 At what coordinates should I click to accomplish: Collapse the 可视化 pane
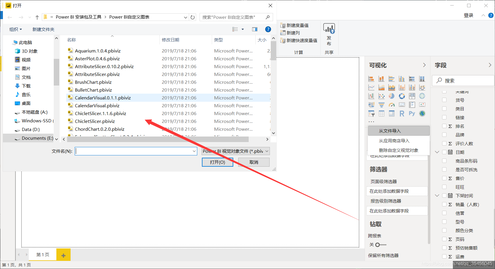coord(424,65)
